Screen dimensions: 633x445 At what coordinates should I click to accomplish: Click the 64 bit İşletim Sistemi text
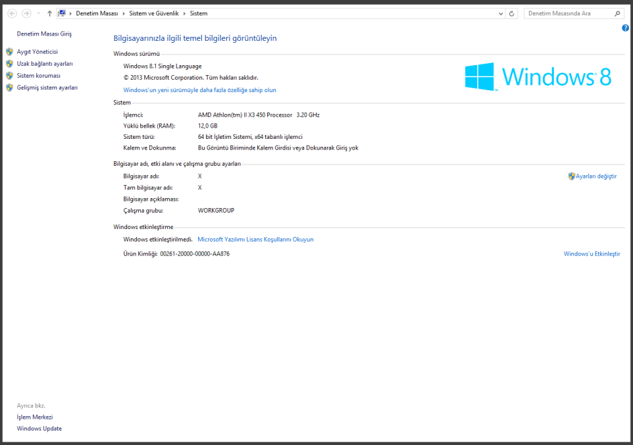click(250, 137)
